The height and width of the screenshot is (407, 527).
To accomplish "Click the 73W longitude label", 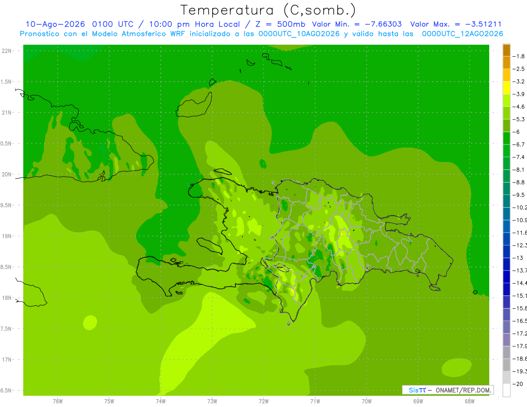I will click(212, 401).
